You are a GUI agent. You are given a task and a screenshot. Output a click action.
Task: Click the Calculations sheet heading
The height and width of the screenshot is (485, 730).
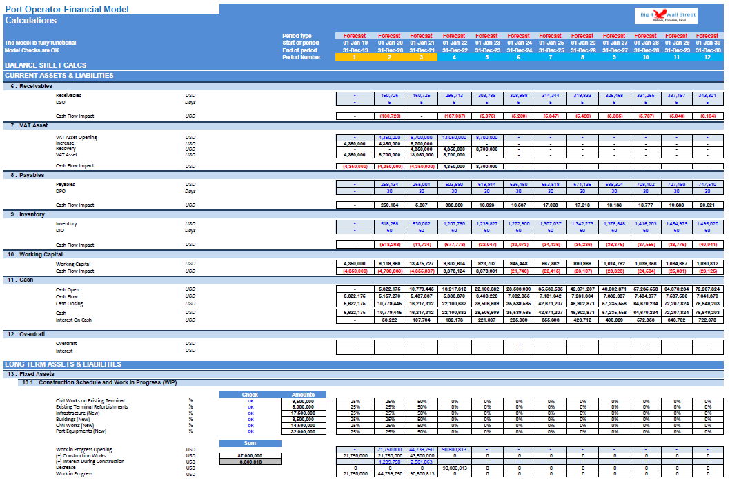click(x=31, y=21)
